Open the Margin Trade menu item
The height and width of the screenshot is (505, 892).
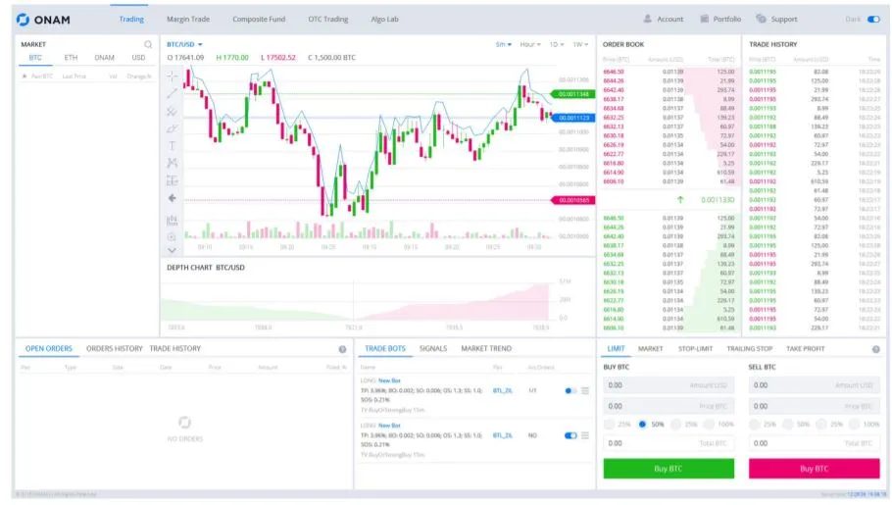[x=188, y=20]
